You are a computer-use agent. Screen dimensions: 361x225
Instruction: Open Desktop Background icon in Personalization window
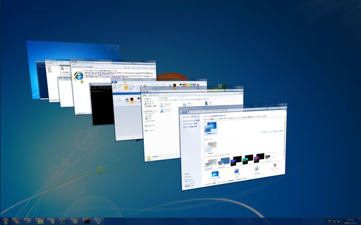(215, 174)
